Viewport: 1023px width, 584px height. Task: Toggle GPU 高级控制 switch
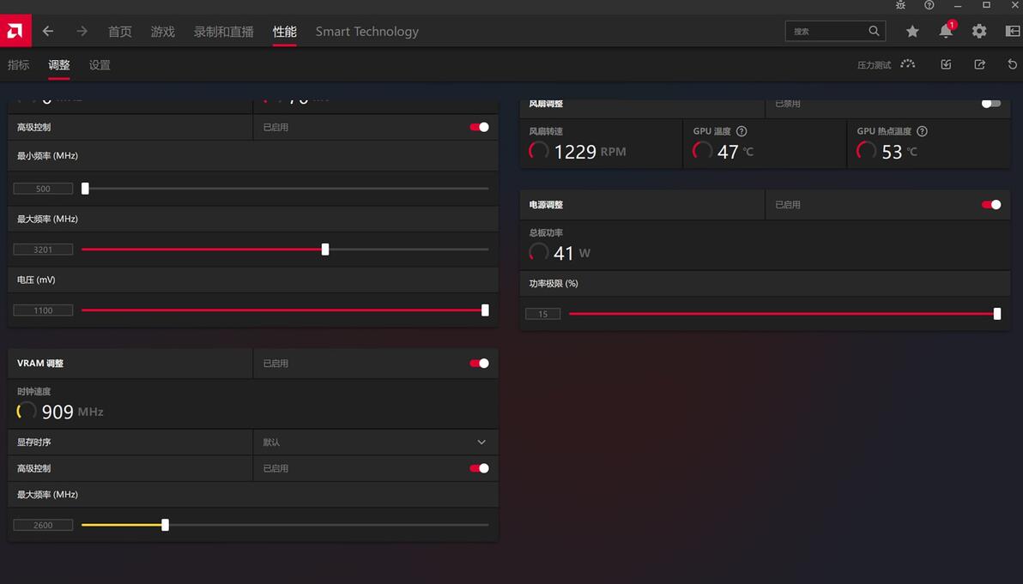point(479,127)
